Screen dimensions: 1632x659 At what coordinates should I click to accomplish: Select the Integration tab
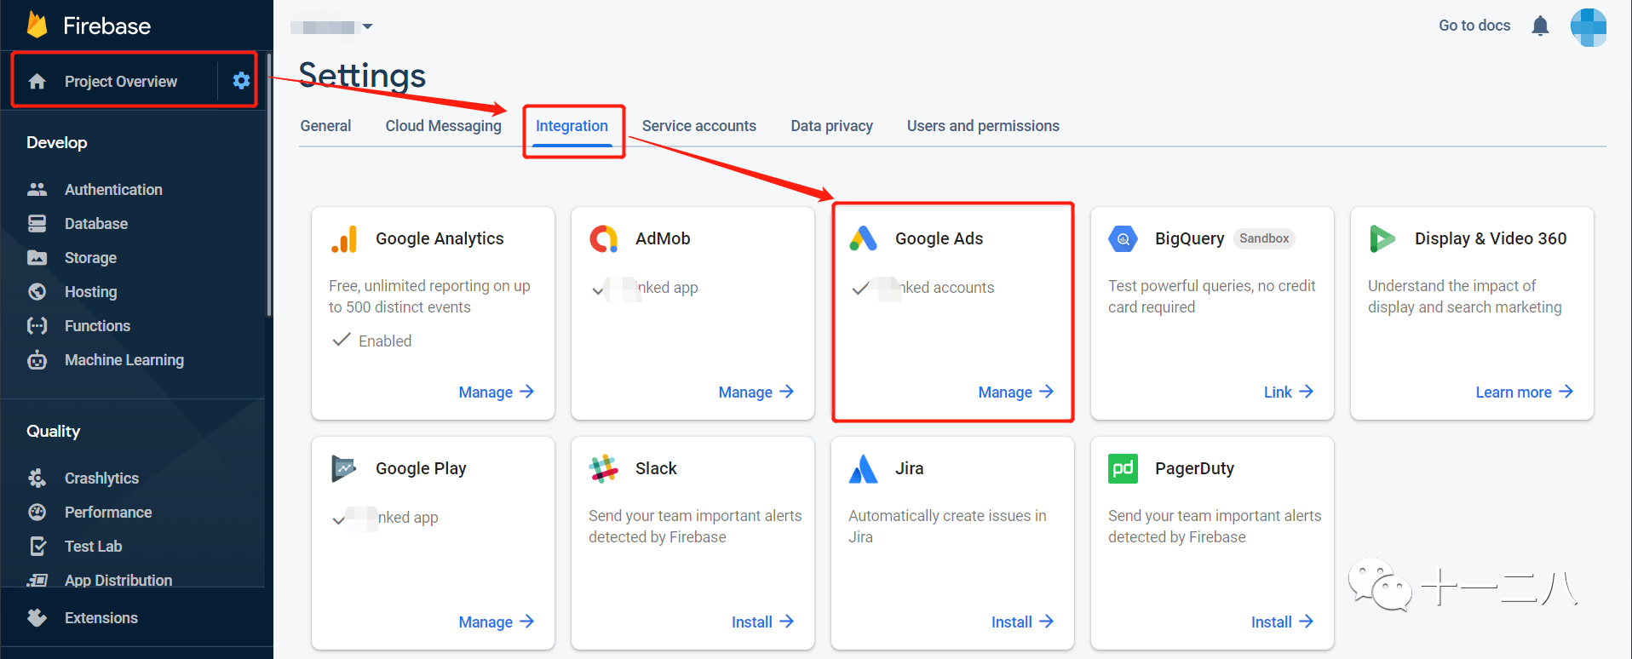(572, 126)
